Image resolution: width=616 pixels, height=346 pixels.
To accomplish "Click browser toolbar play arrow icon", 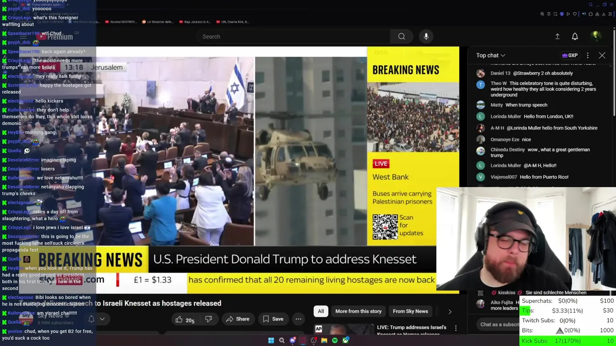I will coord(568,14).
